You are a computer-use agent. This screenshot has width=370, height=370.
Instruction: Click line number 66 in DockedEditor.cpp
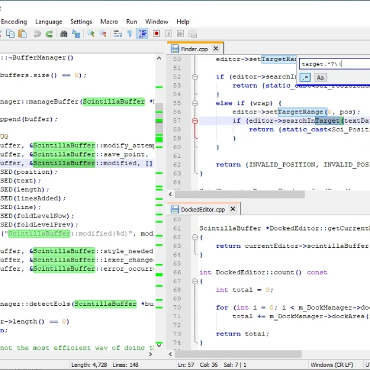coord(177,273)
